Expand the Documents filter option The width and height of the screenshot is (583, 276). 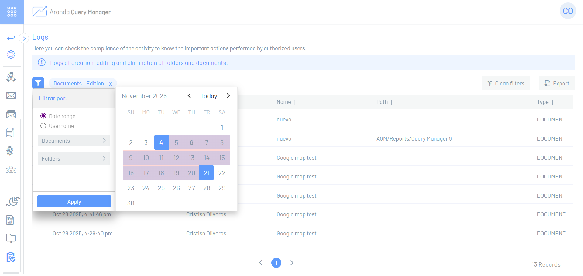(x=74, y=141)
